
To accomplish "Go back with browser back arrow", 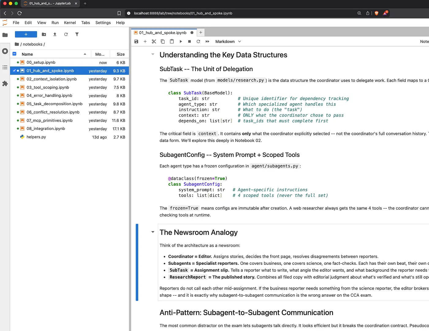I will 5,13.
